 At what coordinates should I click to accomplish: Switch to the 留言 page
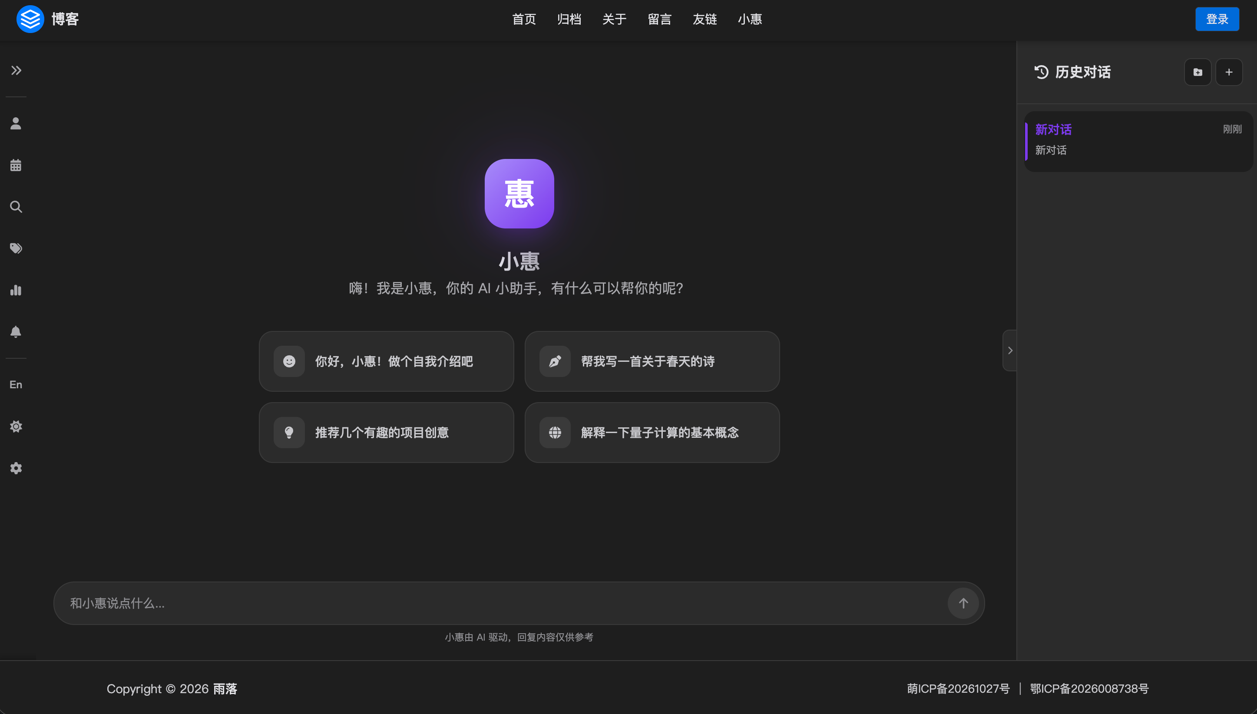[x=659, y=19]
